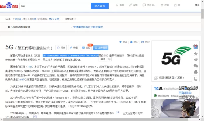
Task: Click the pencil 编辑 option in header
Action: (x=133, y=5)
